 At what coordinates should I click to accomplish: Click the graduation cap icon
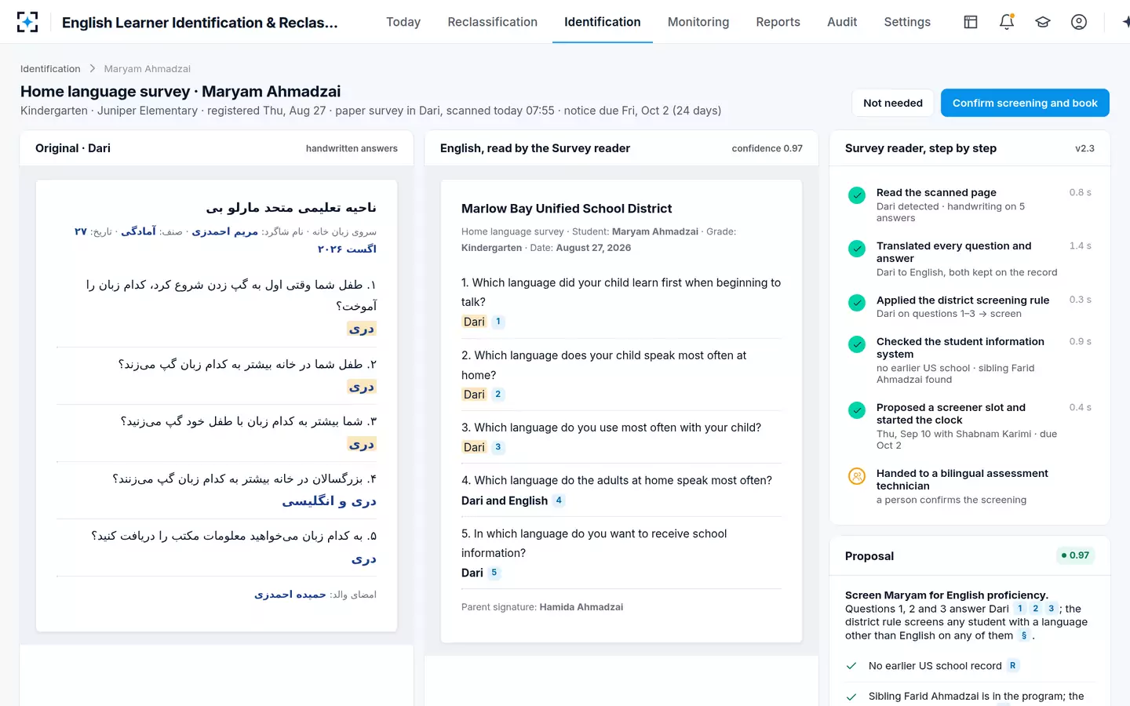[1043, 22]
